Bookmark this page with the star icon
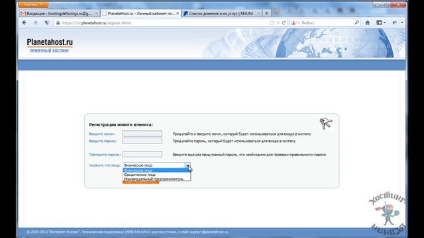 [x=272, y=23]
